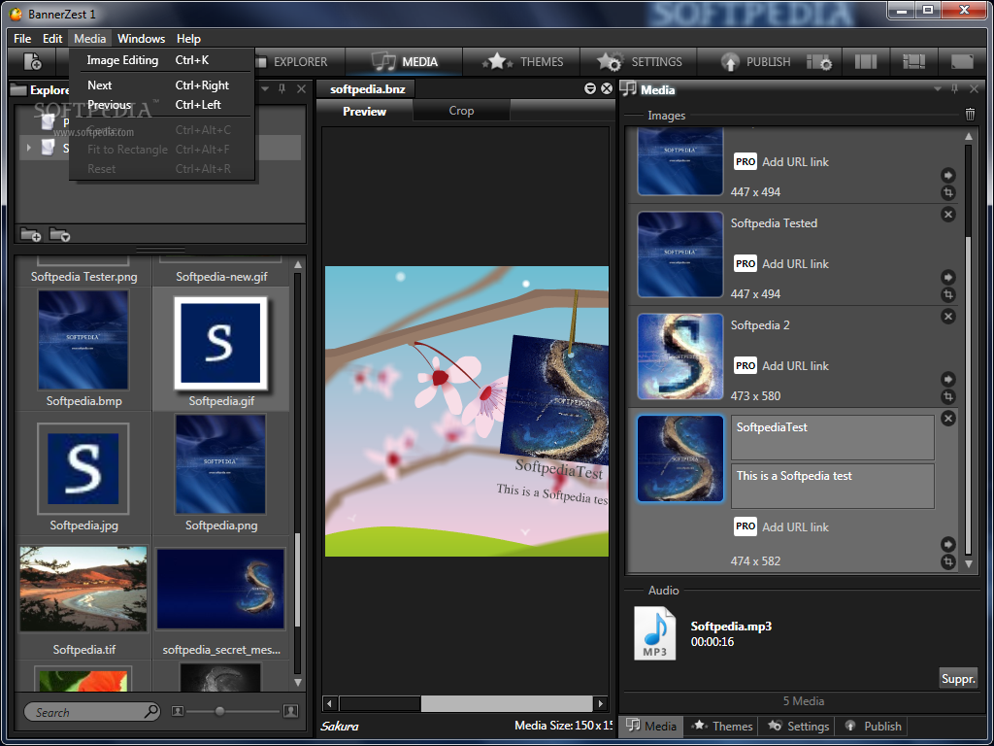Open the folder dropdown icon in Explorer
The image size is (994, 746).
(59, 235)
